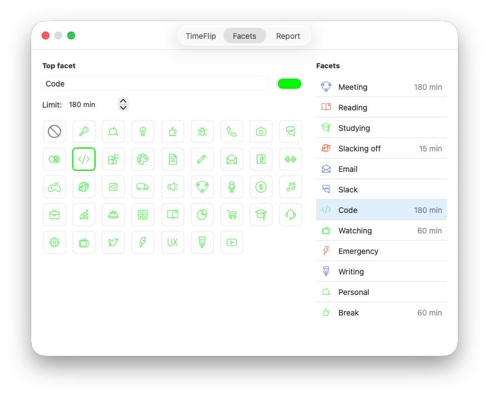Choose the microphone icon

click(232, 187)
